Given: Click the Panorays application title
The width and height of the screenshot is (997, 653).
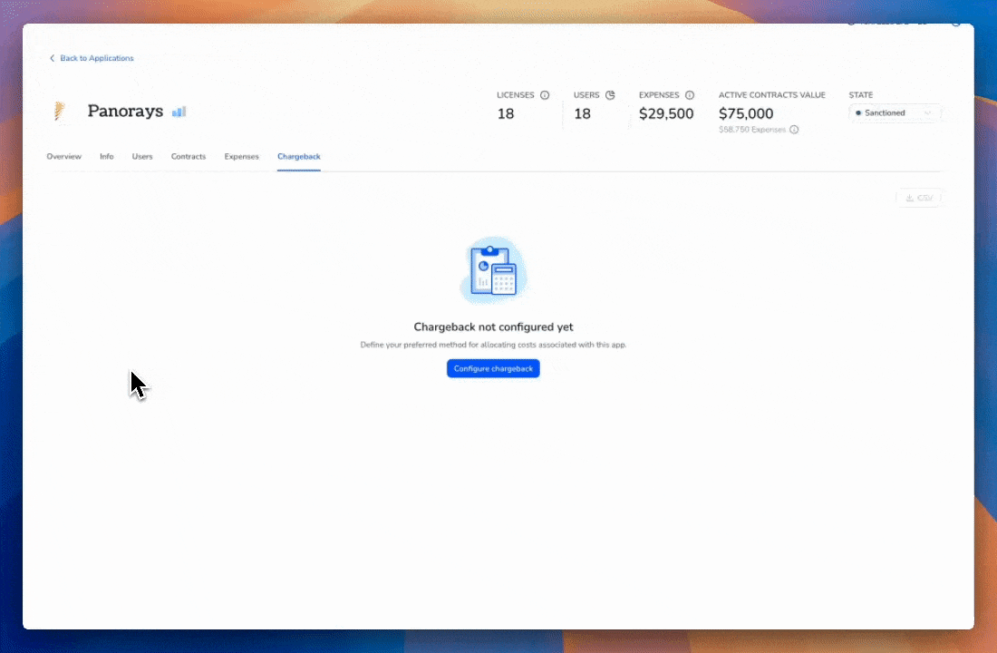Looking at the screenshot, I should coord(125,111).
